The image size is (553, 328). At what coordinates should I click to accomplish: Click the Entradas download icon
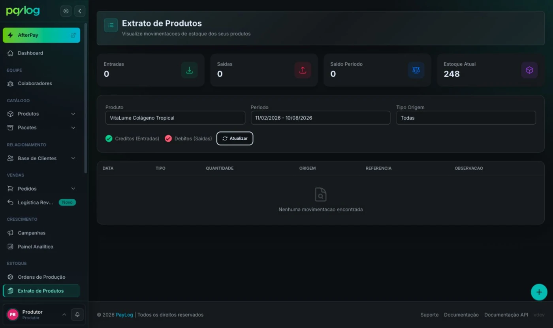189,70
